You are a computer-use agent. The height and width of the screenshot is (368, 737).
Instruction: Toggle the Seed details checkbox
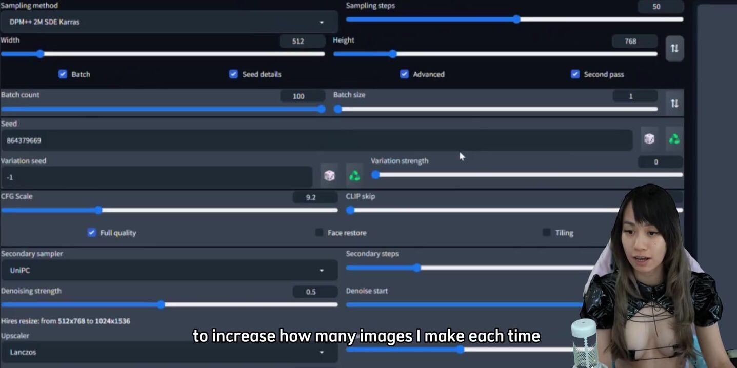233,74
